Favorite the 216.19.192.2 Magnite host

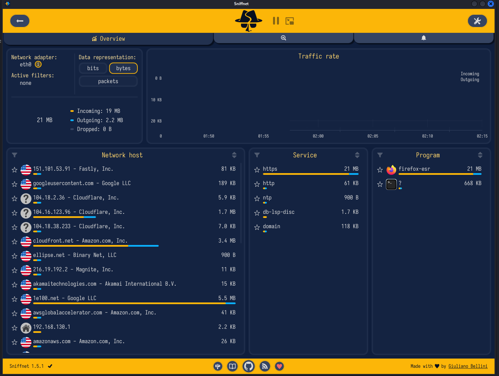click(14, 270)
